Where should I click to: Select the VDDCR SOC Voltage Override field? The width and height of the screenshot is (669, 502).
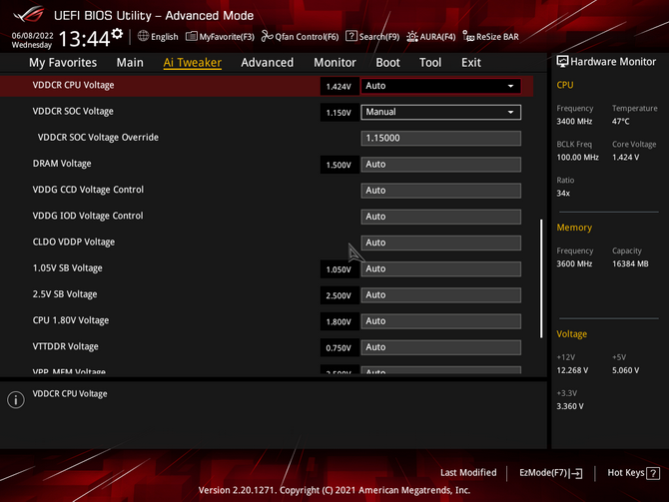pos(440,138)
